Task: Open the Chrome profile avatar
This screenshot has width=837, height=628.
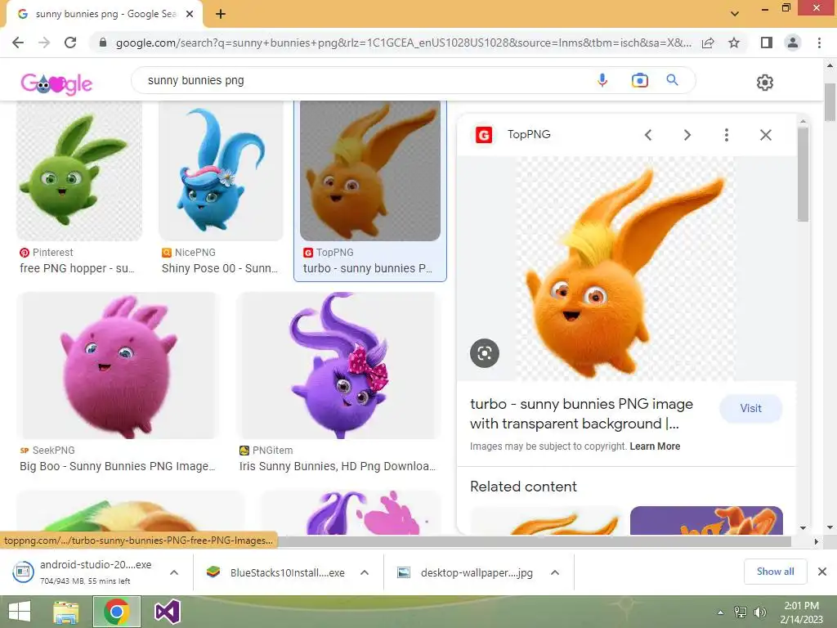Action: 793,43
